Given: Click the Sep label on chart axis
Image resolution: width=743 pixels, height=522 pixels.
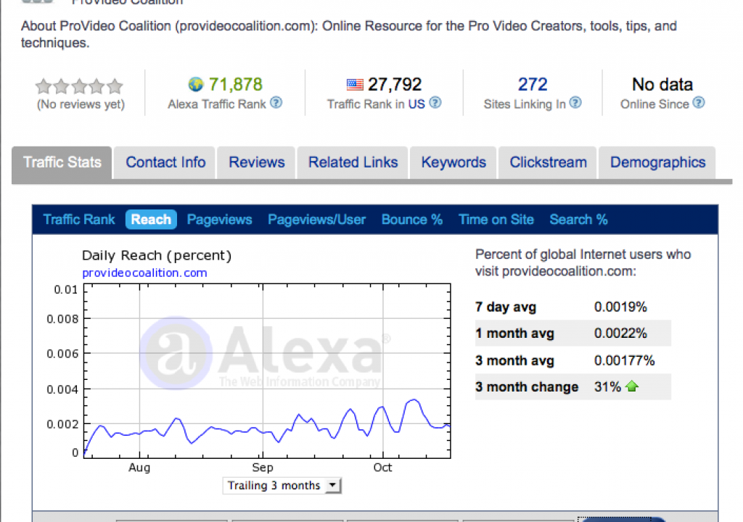Looking at the screenshot, I should [263, 468].
